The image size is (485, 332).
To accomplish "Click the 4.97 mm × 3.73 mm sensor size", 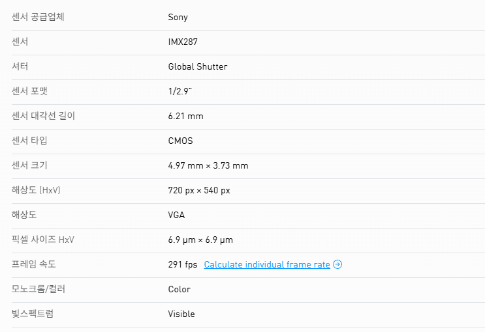I will click(208, 165).
